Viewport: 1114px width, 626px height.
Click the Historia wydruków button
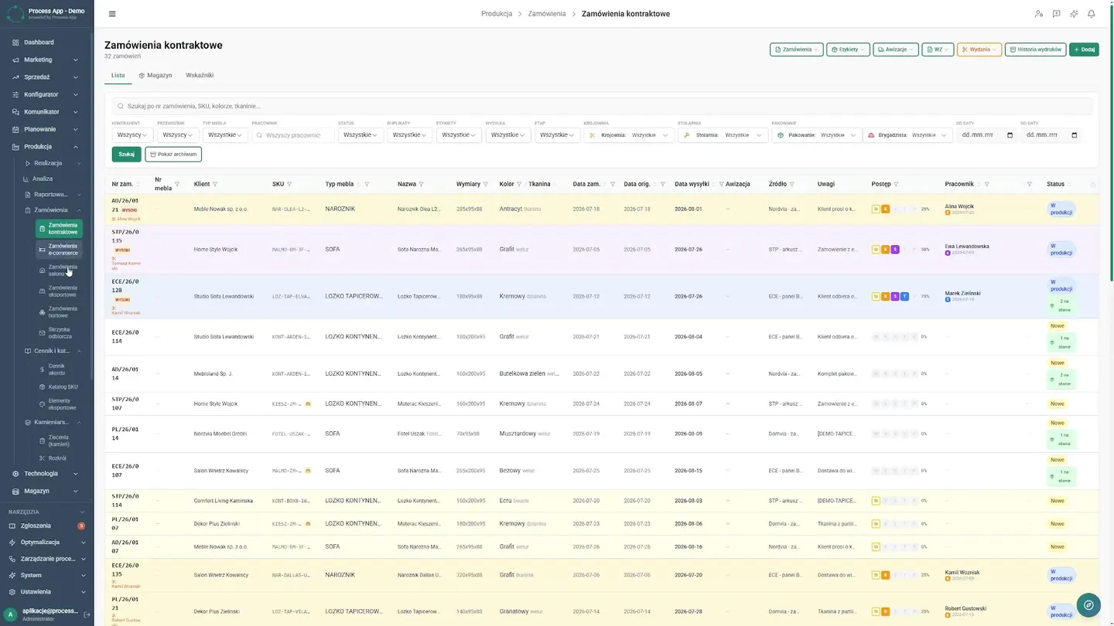click(x=1035, y=49)
